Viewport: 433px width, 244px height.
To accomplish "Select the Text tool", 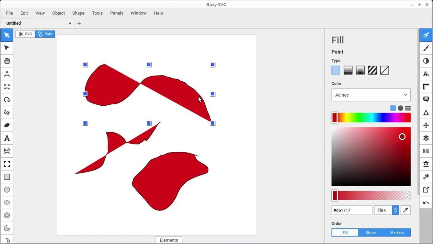I will [x=7, y=138].
